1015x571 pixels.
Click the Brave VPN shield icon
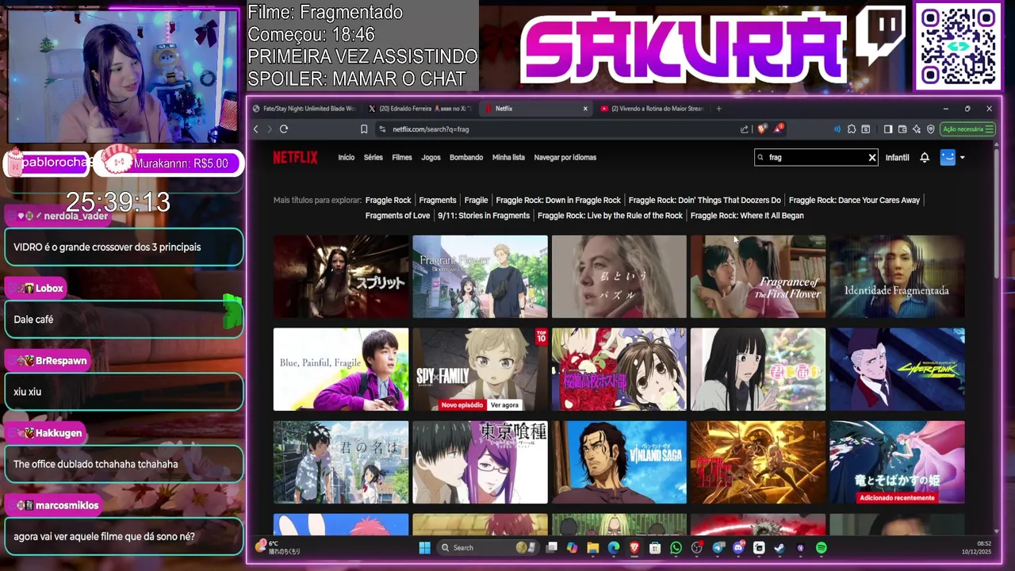click(931, 129)
